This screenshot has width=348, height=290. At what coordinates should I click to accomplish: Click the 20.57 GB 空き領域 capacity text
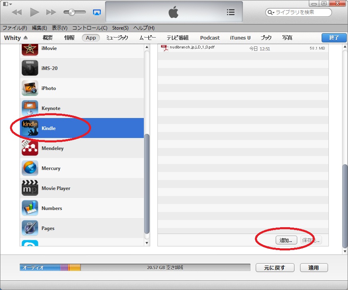point(165,268)
